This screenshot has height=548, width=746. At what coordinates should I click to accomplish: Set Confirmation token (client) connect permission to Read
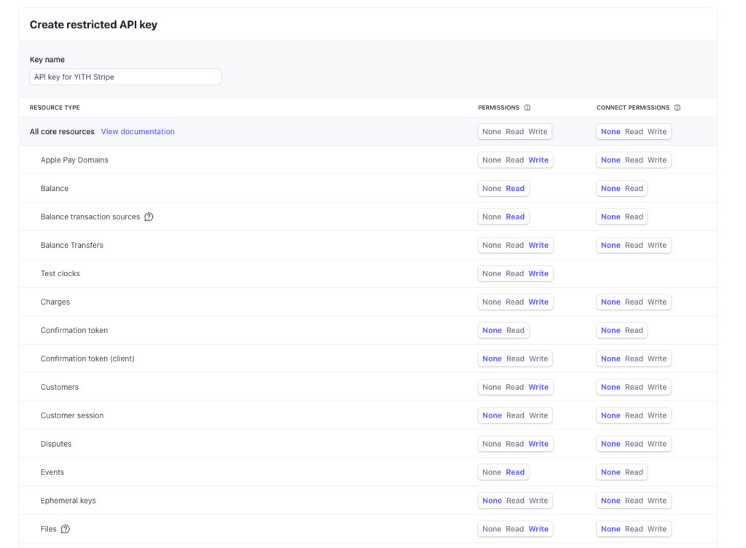coord(634,359)
